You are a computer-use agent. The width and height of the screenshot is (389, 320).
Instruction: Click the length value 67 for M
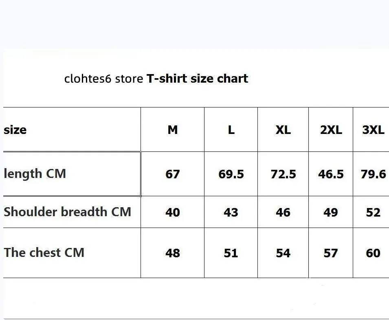[x=173, y=174]
